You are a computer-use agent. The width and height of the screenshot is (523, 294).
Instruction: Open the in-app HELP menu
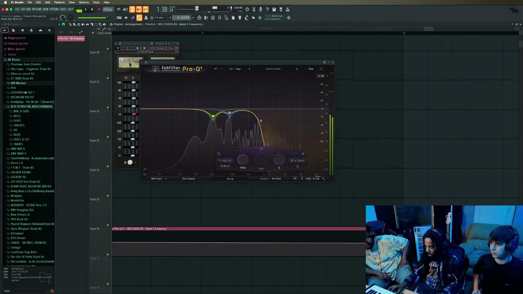(x=71, y=9)
